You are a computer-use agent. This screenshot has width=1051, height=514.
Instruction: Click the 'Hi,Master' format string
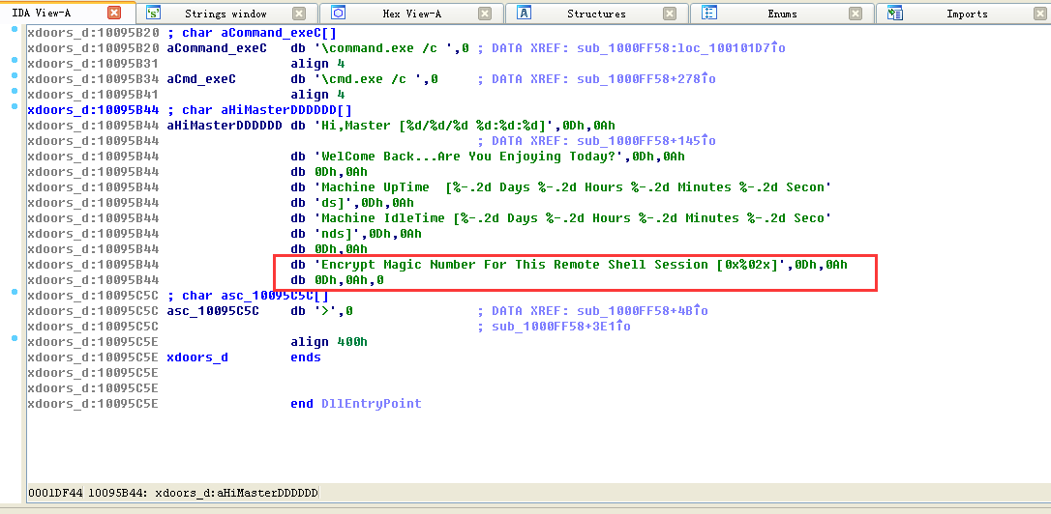435,126
